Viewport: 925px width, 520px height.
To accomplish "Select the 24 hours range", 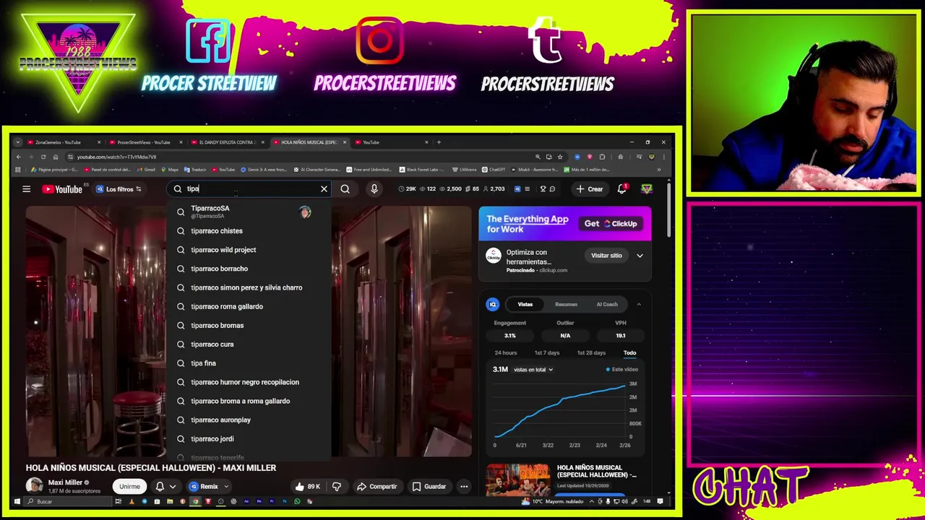I will coord(506,353).
